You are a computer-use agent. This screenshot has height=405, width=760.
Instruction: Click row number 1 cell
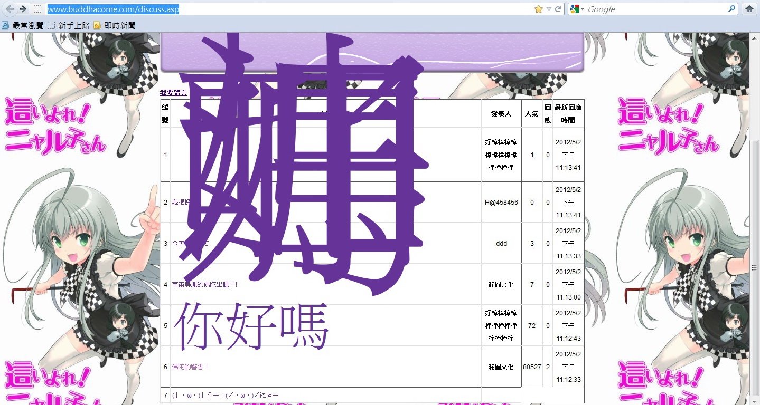(x=165, y=155)
